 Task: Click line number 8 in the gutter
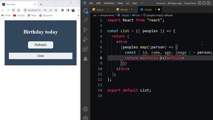(101, 58)
